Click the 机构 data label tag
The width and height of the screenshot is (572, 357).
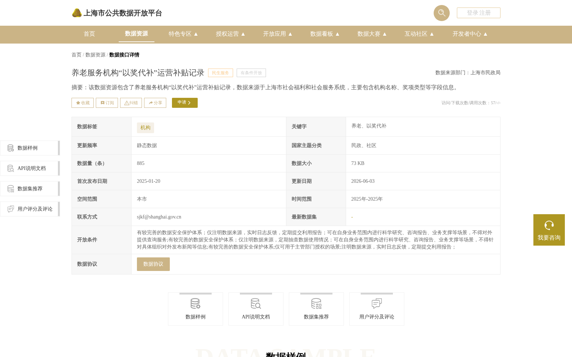pyautogui.click(x=146, y=128)
